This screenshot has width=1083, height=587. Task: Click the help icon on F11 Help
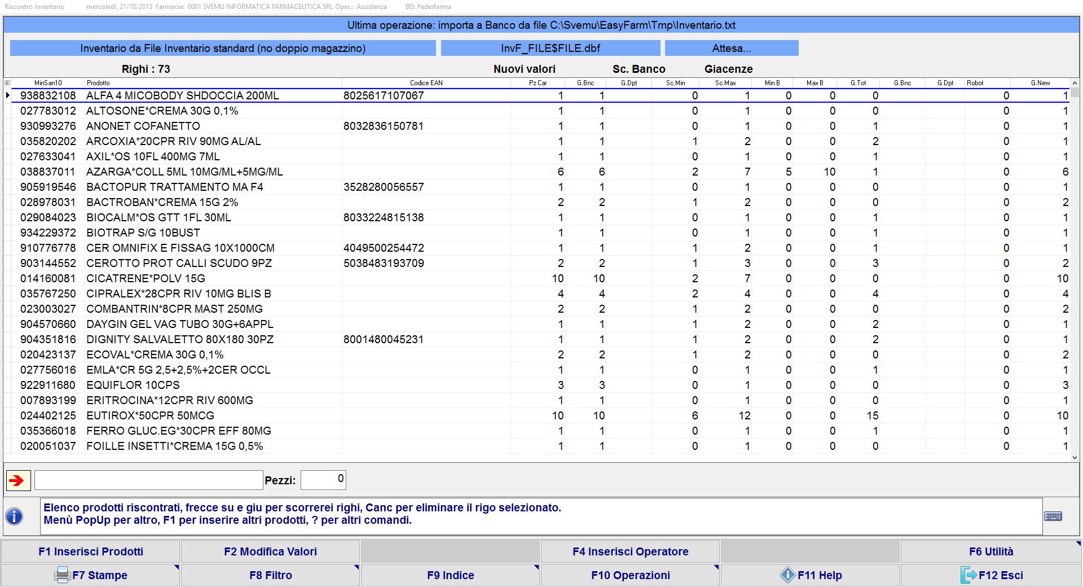(x=787, y=575)
